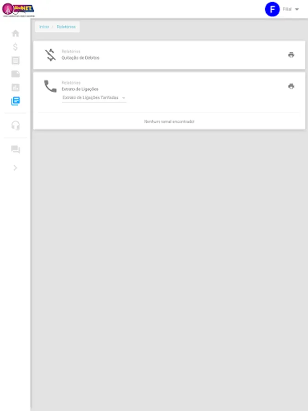Click the FireNET logo
The image size is (308, 411).
tap(18, 10)
